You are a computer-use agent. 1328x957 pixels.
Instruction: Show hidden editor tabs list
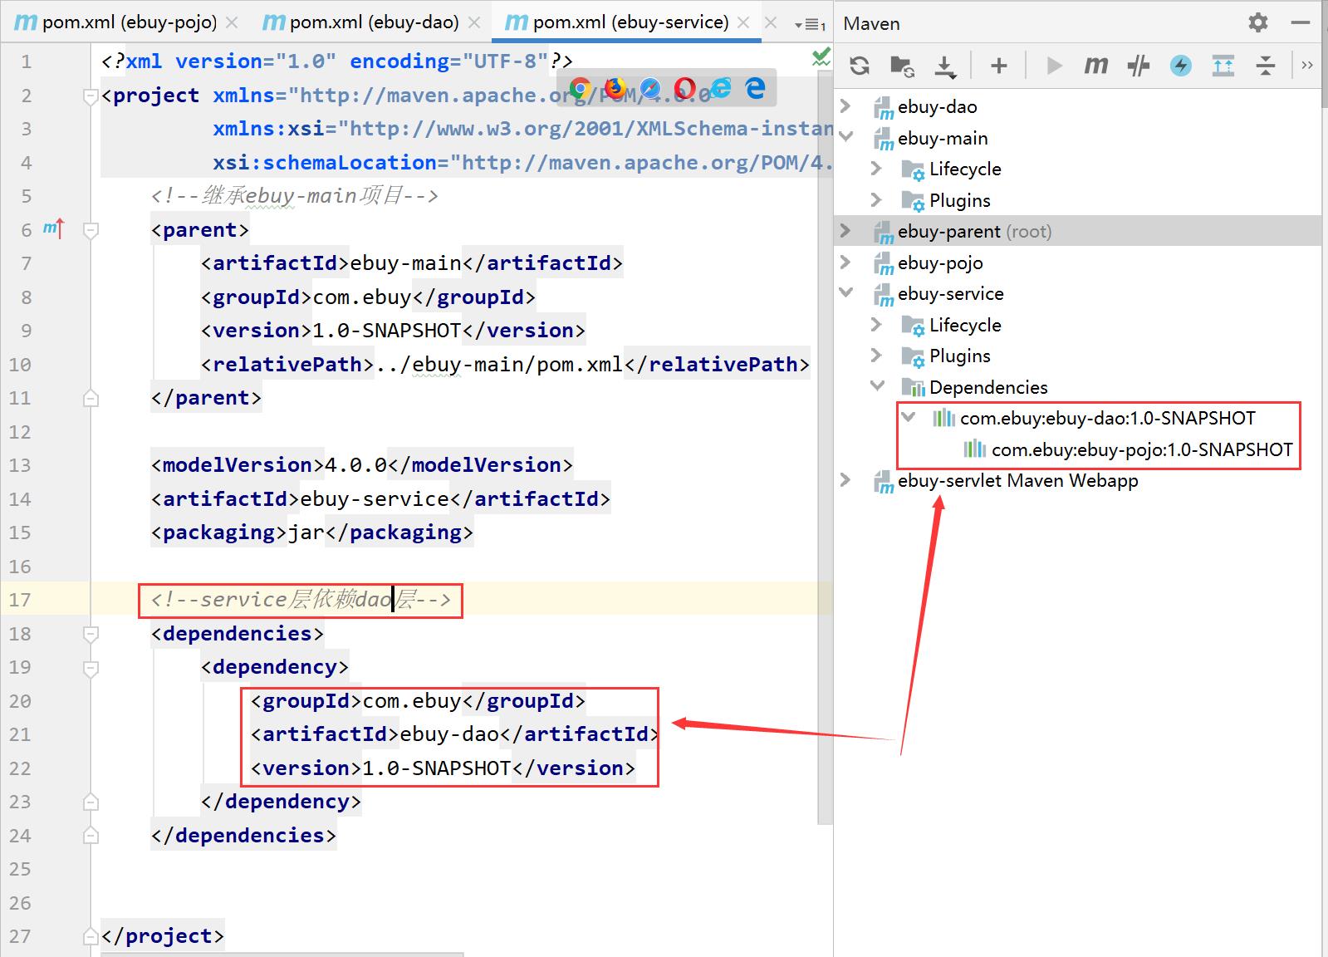pos(809,25)
